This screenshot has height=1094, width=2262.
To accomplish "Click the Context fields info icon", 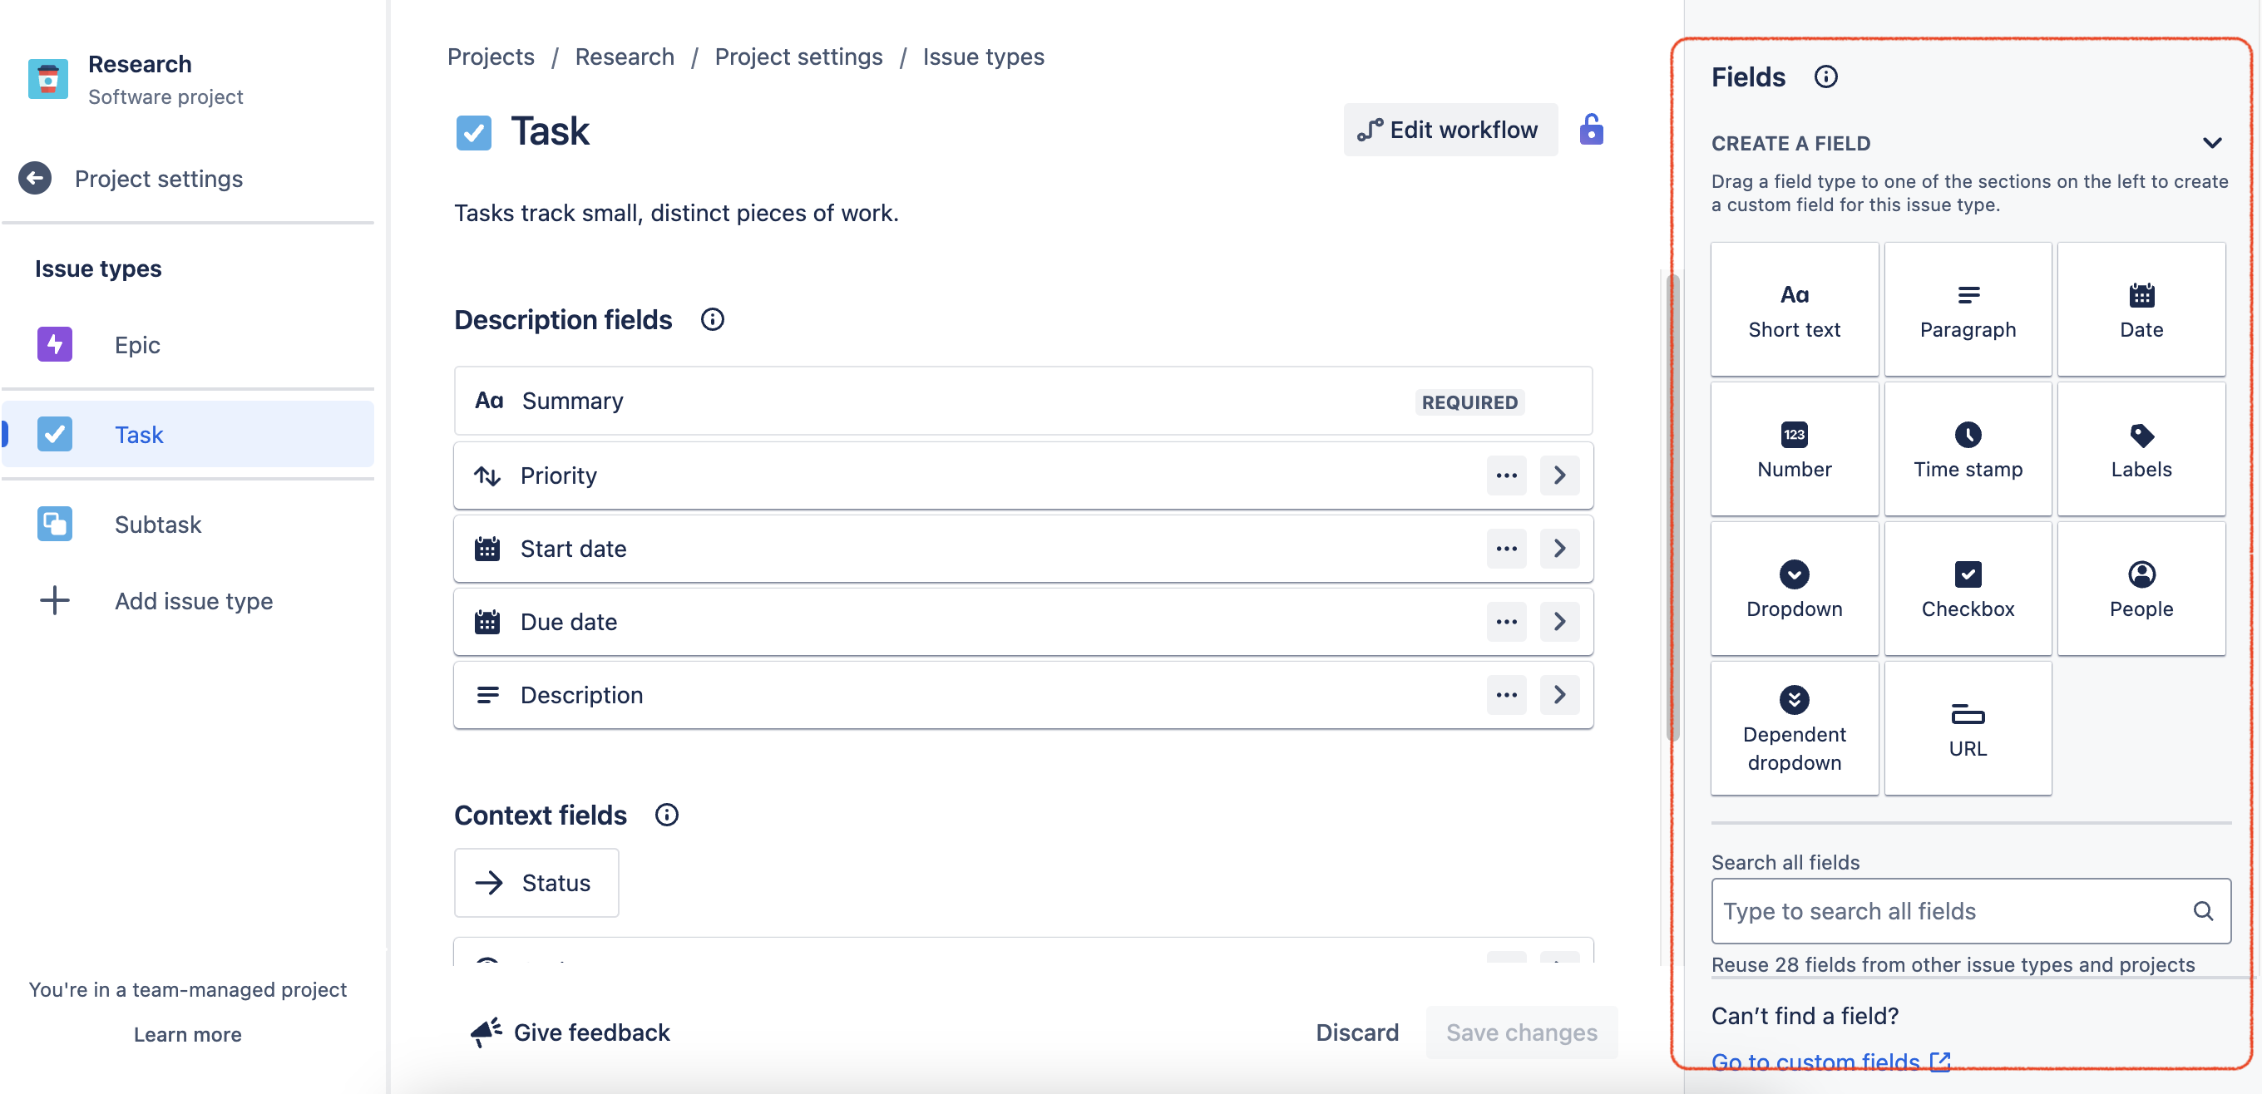I will point(666,814).
